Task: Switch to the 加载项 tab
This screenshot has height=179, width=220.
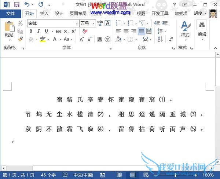Action: pyautogui.click(x=181, y=14)
